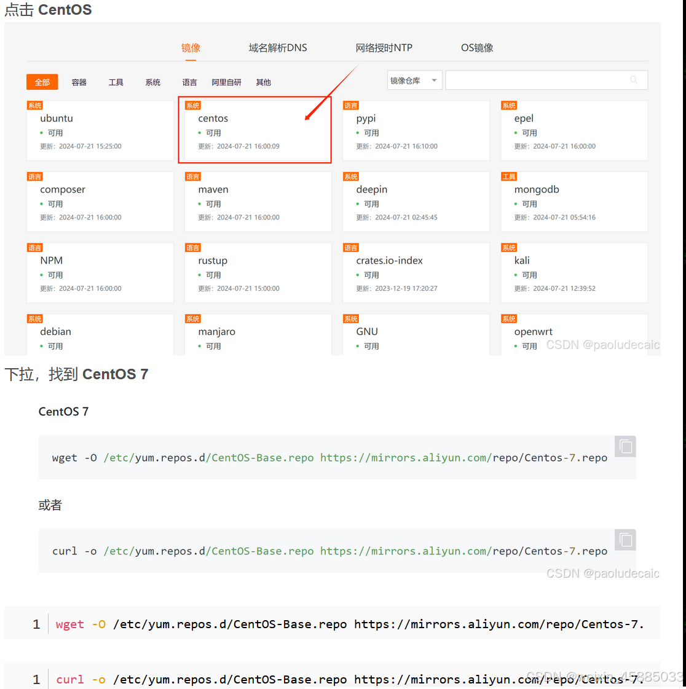Open the GNU mirror card
This screenshot has width=686, height=689.
click(x=416, y=334)
